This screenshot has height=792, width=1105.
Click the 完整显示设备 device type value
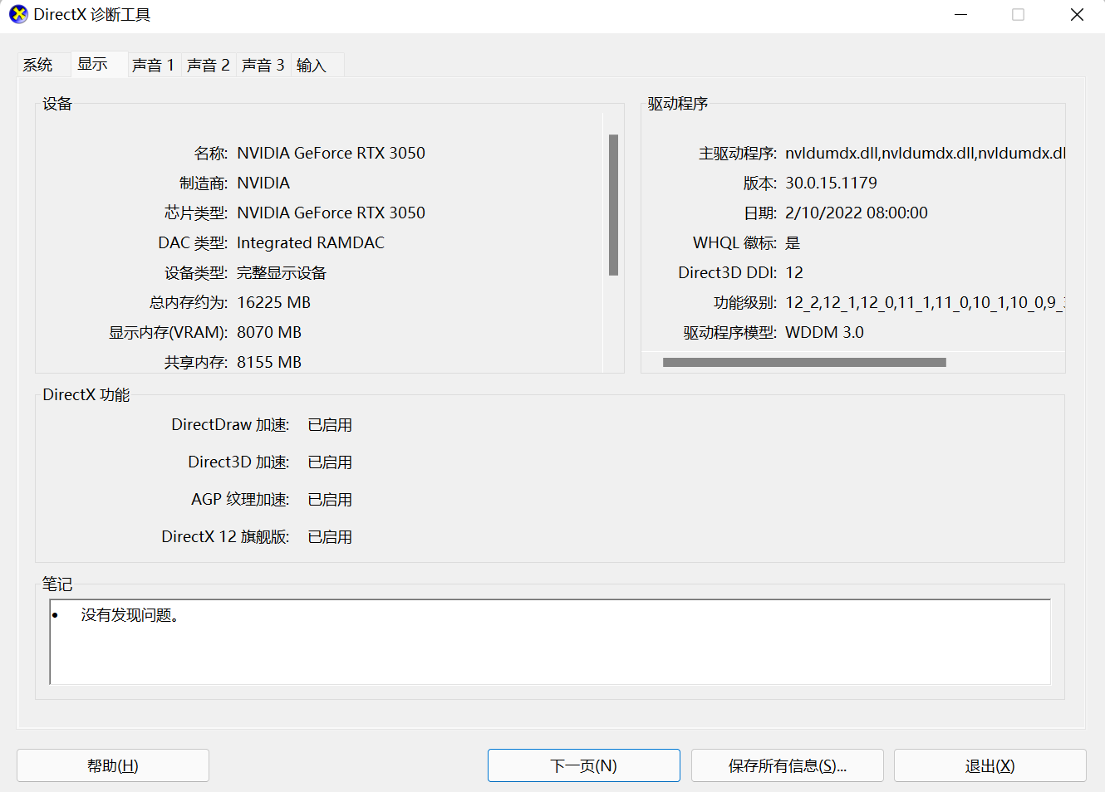pos(282,272)
